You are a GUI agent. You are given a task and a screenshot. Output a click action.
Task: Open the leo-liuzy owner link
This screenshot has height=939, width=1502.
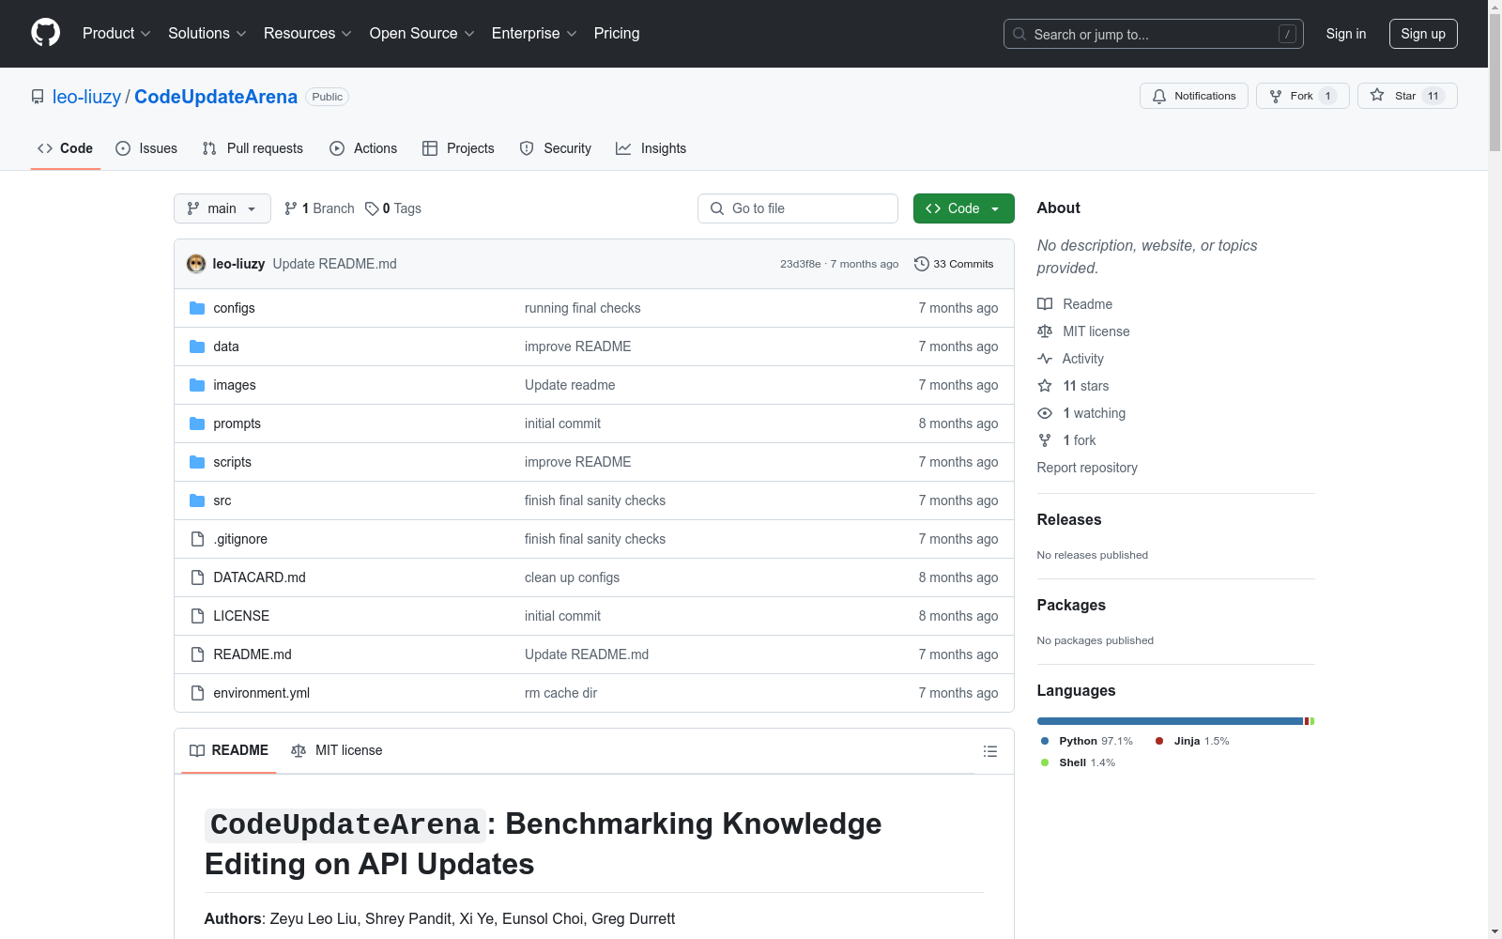tap(86, 97)
